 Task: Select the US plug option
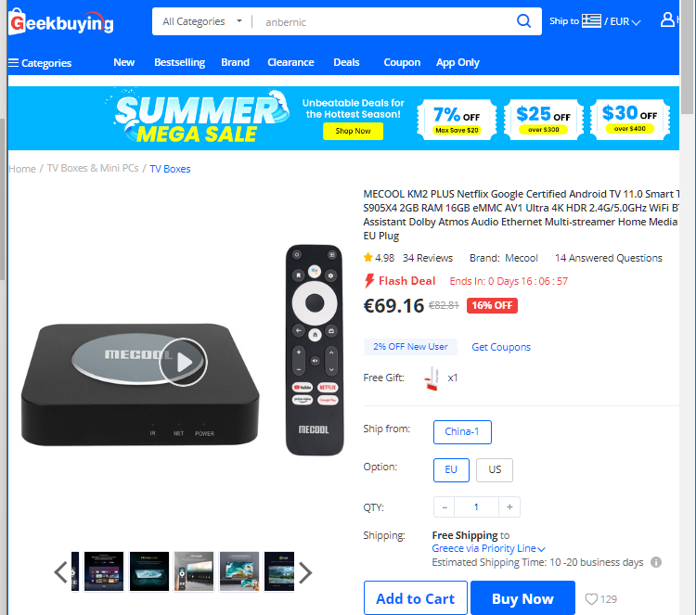point(495,470)
